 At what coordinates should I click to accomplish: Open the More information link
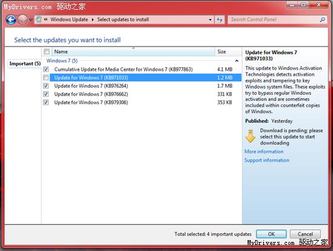click(264, 151)
